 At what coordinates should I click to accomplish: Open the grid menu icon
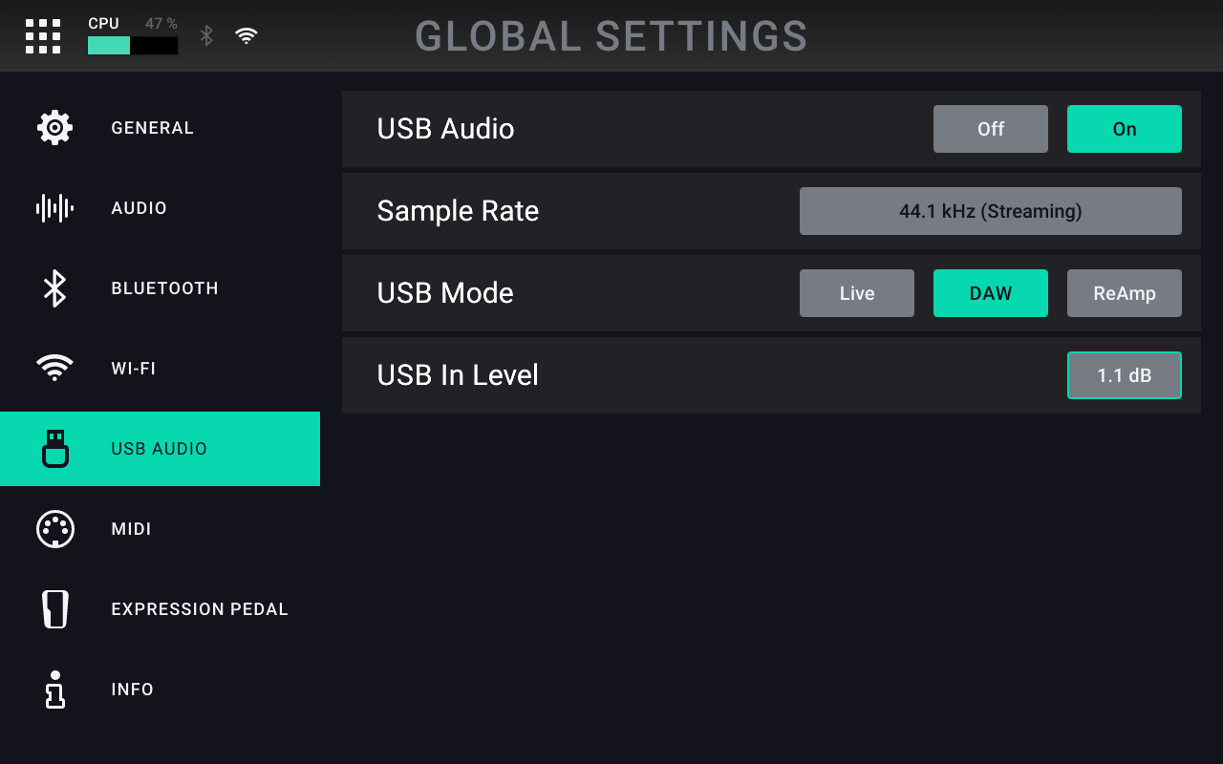point(43,36)
